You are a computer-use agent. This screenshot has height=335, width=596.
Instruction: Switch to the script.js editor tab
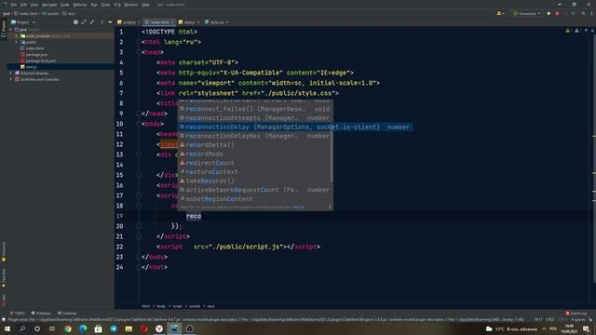129,22
